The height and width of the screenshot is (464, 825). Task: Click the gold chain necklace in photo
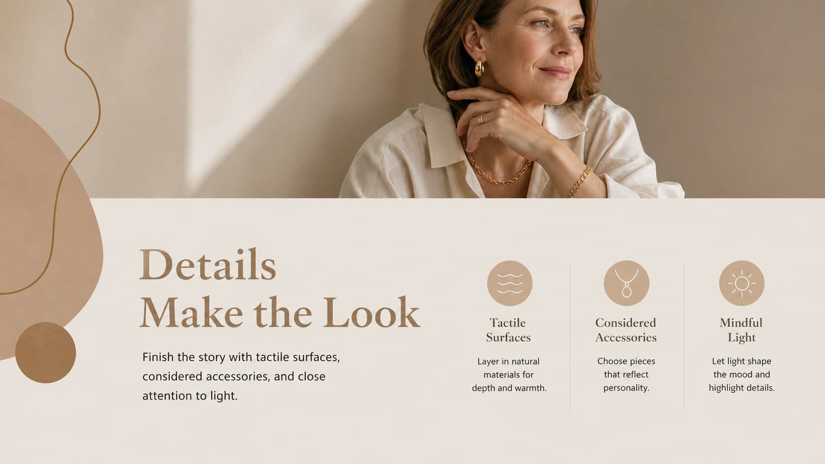click(x=496, y=168)
